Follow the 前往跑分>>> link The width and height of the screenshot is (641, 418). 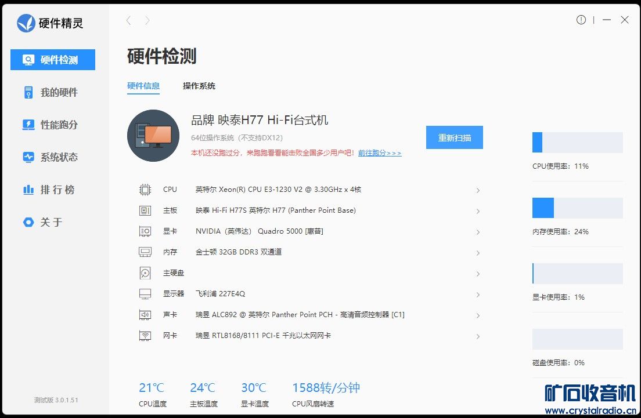[x=380, y=153]
